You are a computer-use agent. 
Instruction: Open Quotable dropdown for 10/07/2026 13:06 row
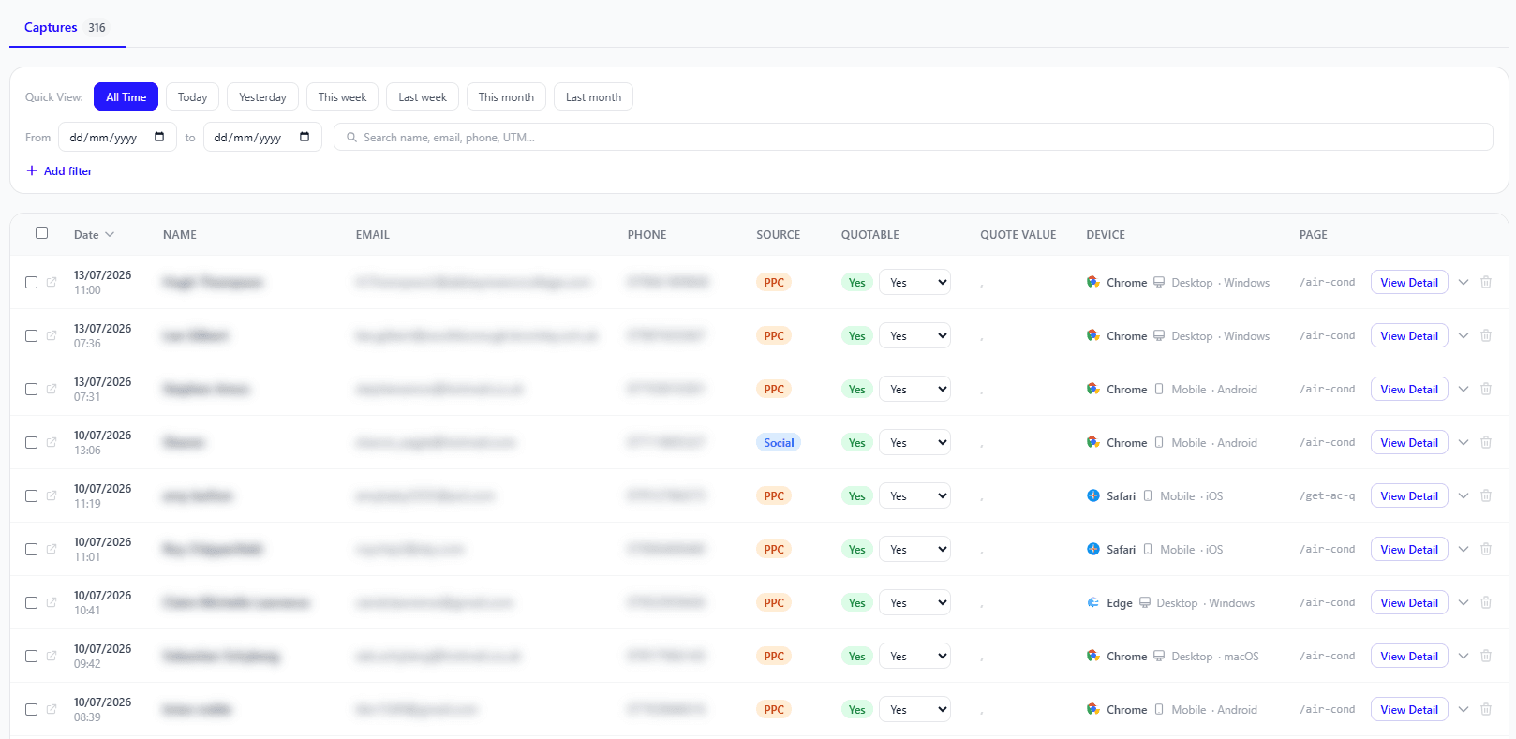click(914, 442)
